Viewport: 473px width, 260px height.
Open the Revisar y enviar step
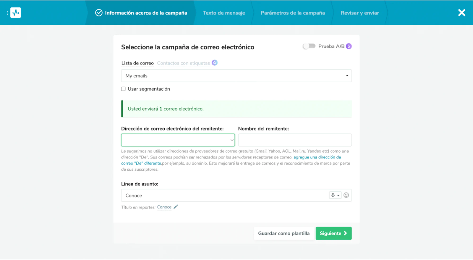tap(360, 13)
